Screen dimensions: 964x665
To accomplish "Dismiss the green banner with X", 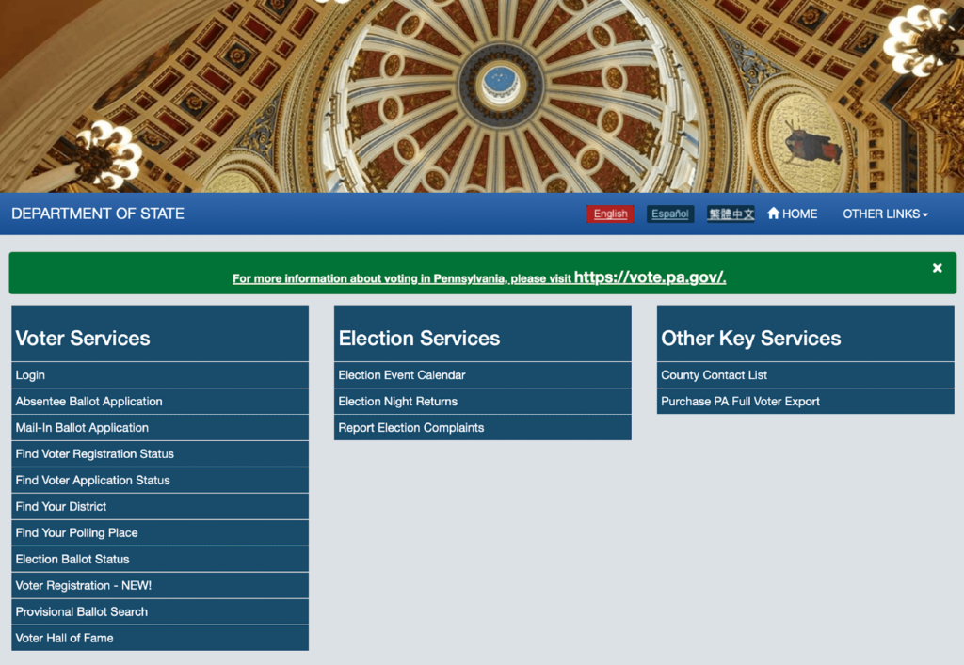I will (x=937, y=268).
